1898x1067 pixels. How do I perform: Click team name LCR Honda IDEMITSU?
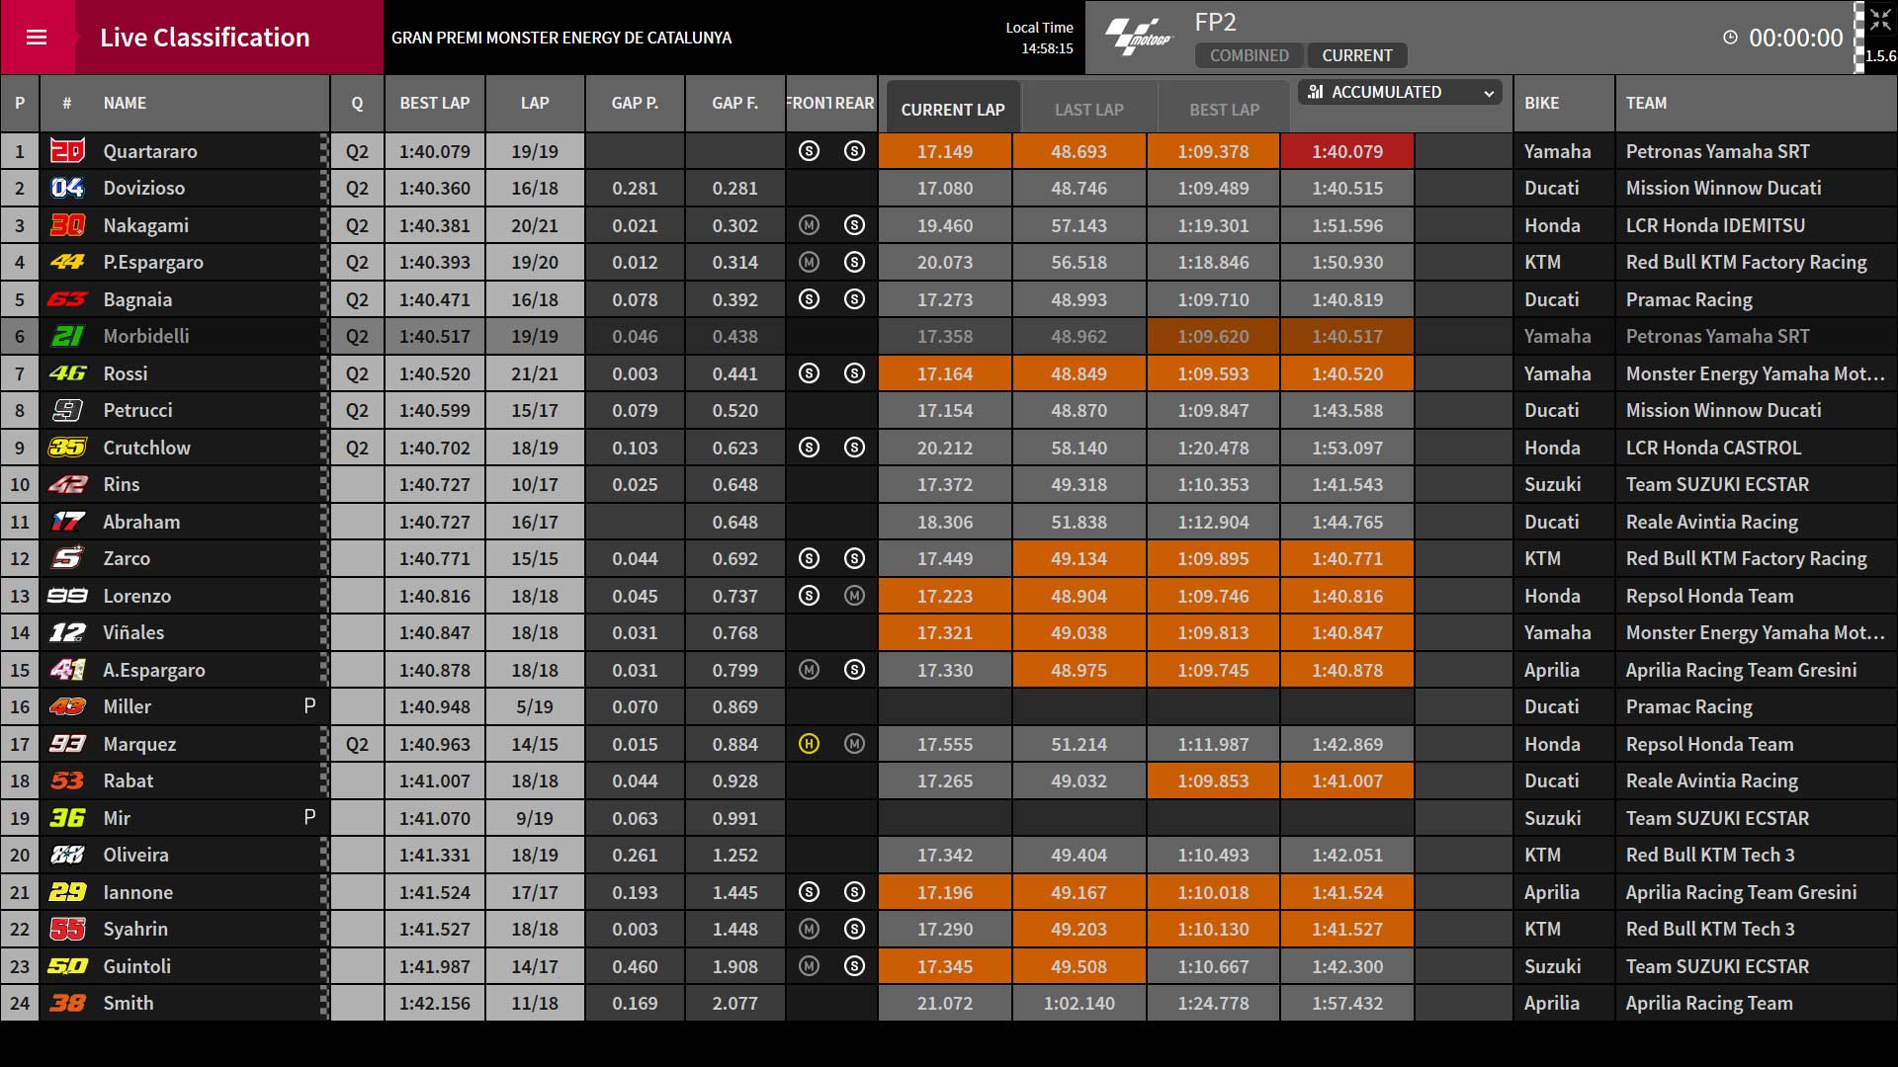(1715, 225)
